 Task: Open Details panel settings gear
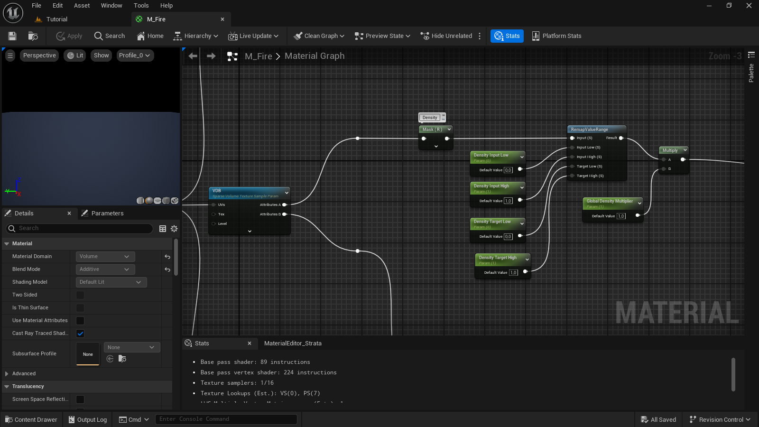click(x=174, y=229)
